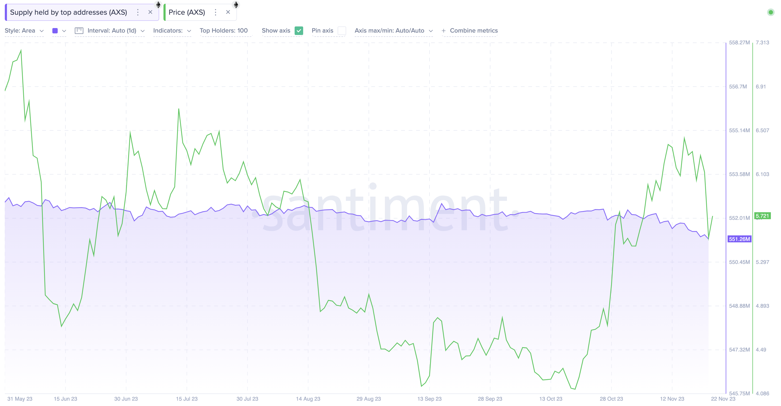Click Ethereum icon above Price tab

[x=236, y=5]
